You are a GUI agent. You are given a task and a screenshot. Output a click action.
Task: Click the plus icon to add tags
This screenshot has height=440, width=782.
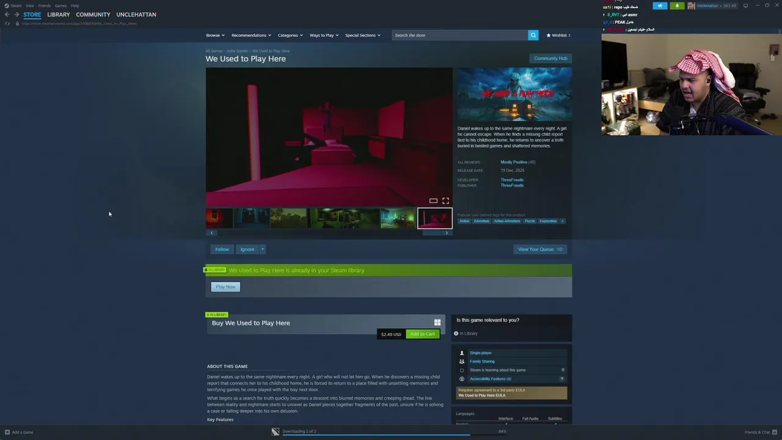[563, 221]
